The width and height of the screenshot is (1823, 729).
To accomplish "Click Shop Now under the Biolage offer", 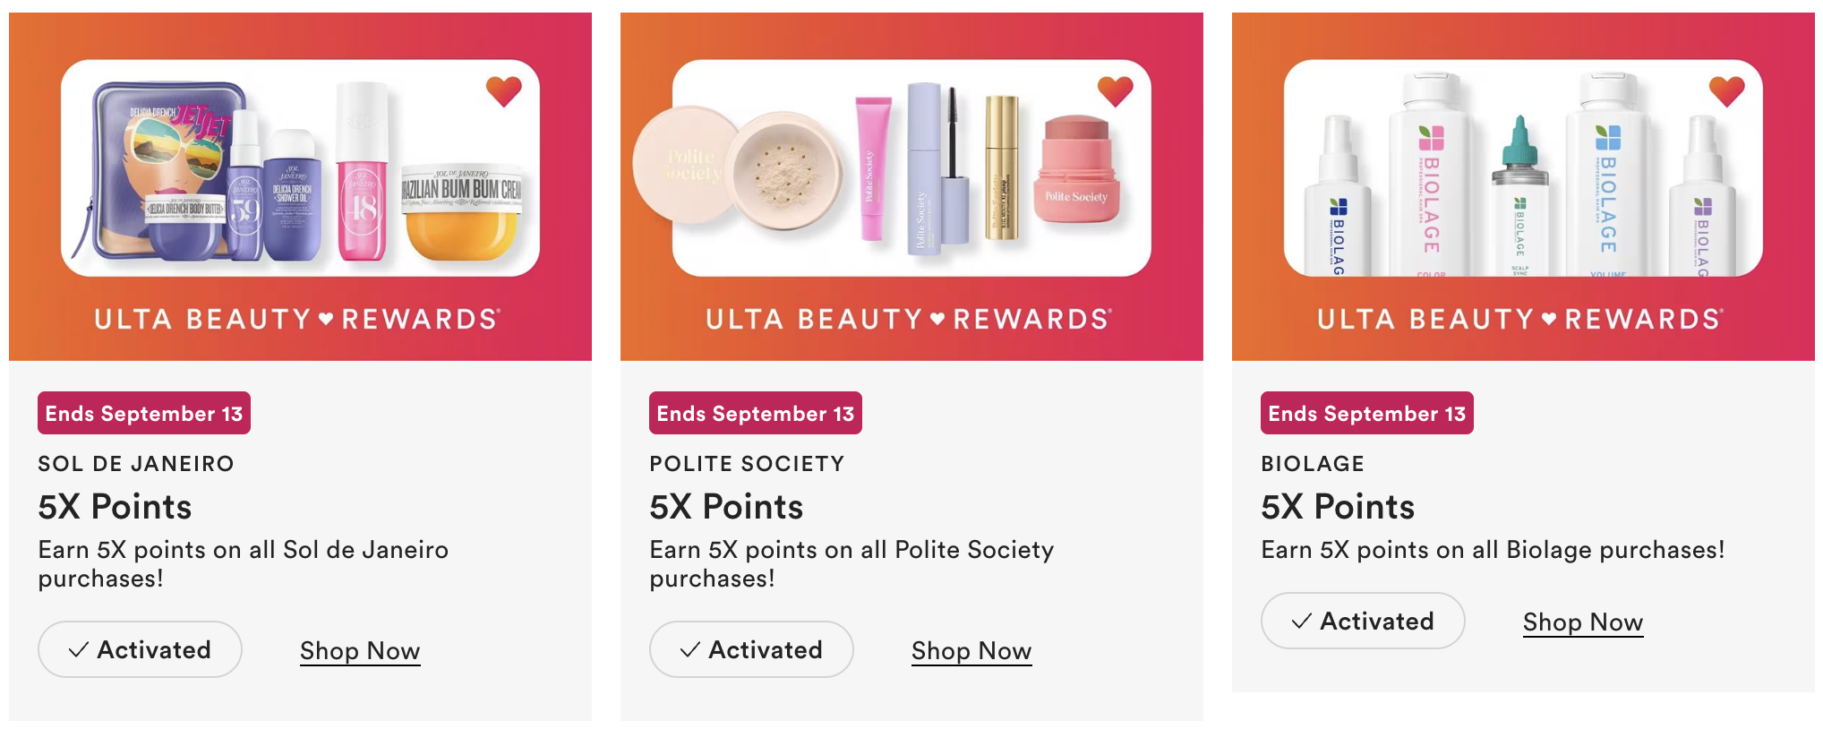I will [1583, 622].
